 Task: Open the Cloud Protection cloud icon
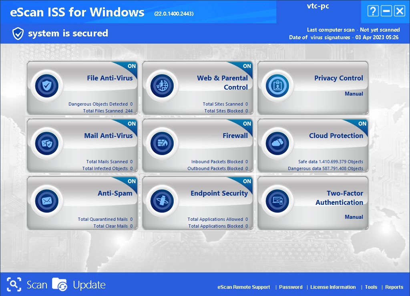click(277, 143)
